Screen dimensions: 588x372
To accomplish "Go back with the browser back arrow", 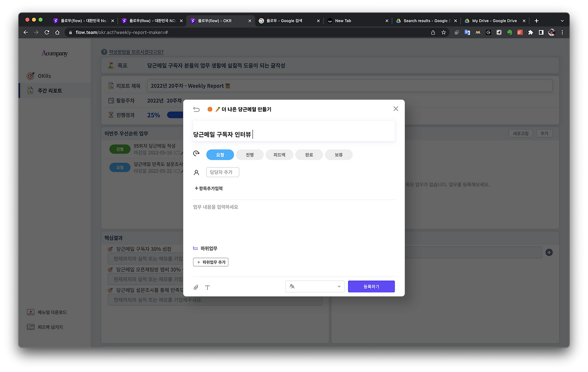I will pyautogui.click(x=27, y=32).
